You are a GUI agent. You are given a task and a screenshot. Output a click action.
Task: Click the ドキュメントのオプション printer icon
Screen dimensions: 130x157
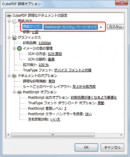click(x=14, y=76)
